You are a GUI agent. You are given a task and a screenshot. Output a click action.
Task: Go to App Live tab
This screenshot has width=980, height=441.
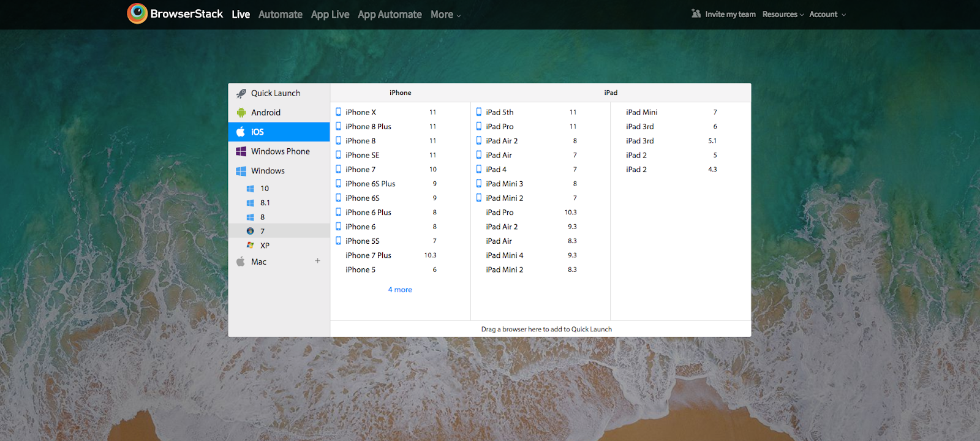[330, 15]
